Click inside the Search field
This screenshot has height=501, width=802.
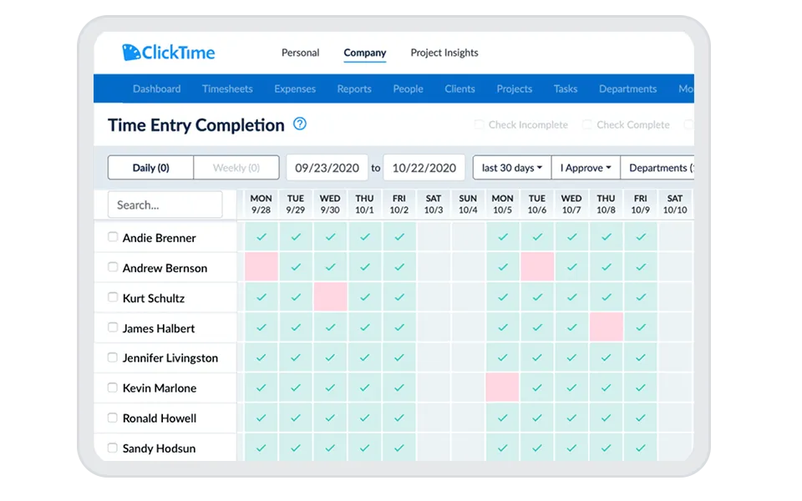[x=165, y=204]
